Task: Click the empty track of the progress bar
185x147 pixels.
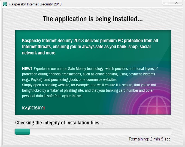Action: (x=101, y=132)
